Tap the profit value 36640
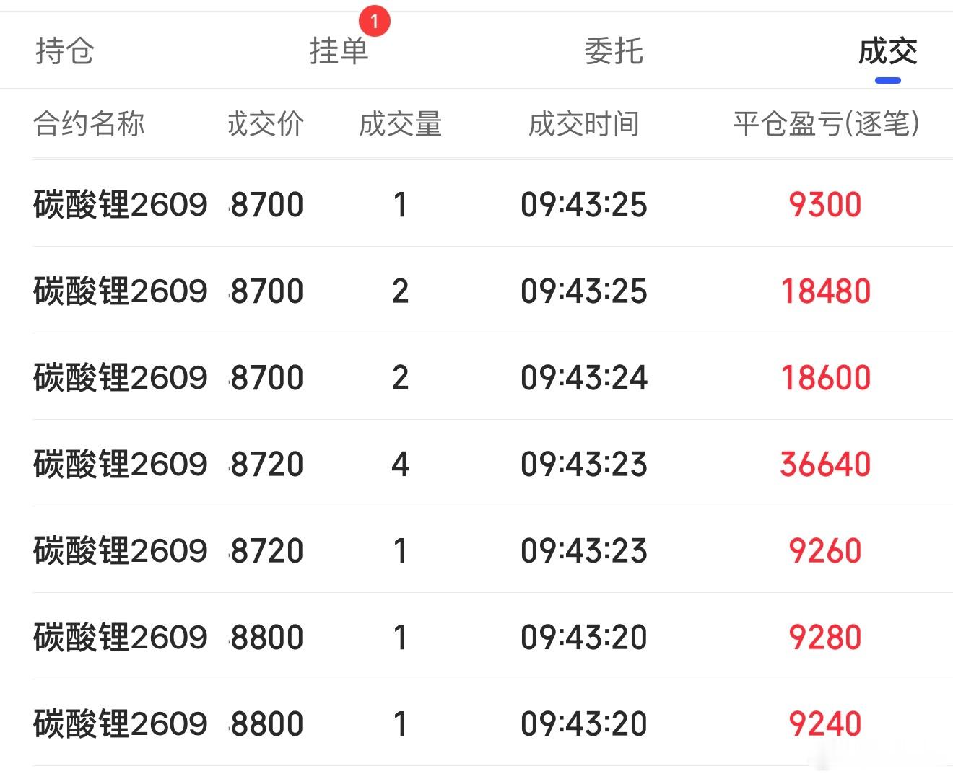Viewport: 953px width, 779px height. click(825, 464)
